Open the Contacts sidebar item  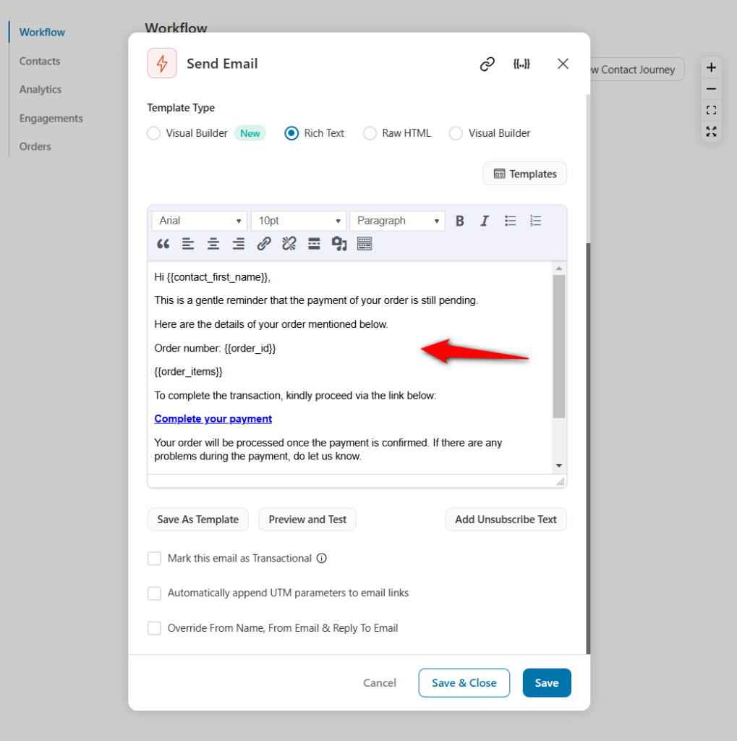[x=39, y=61]
